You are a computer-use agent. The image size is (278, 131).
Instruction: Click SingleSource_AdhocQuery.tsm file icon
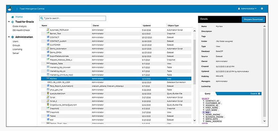coord(48,105)
